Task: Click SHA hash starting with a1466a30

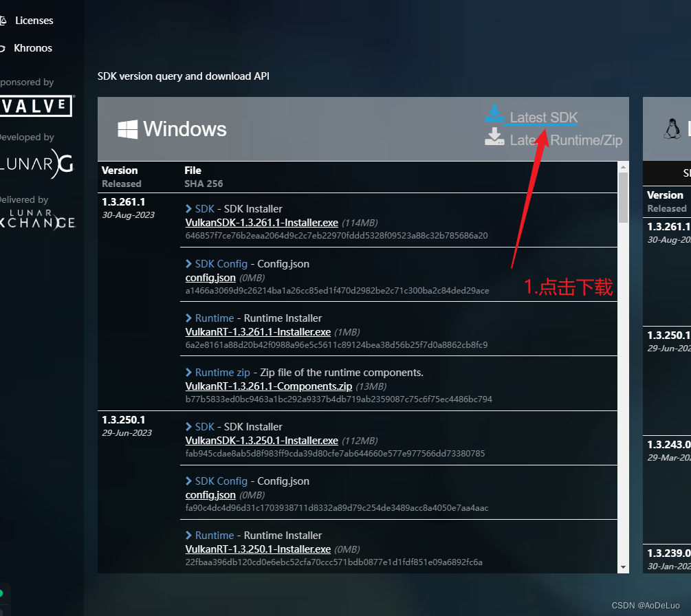Action: 337,290
